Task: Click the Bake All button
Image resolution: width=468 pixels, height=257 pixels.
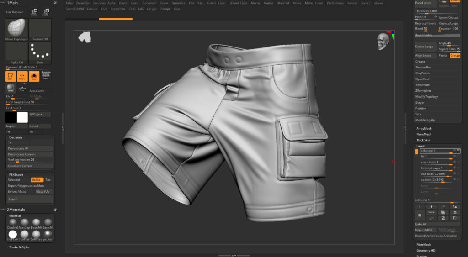Action: click(437, 224)
